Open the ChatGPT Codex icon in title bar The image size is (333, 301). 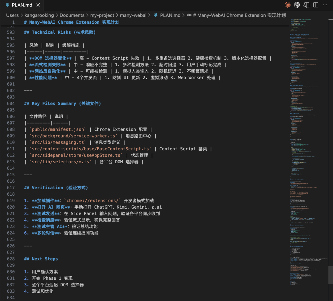tap(297, 5)
